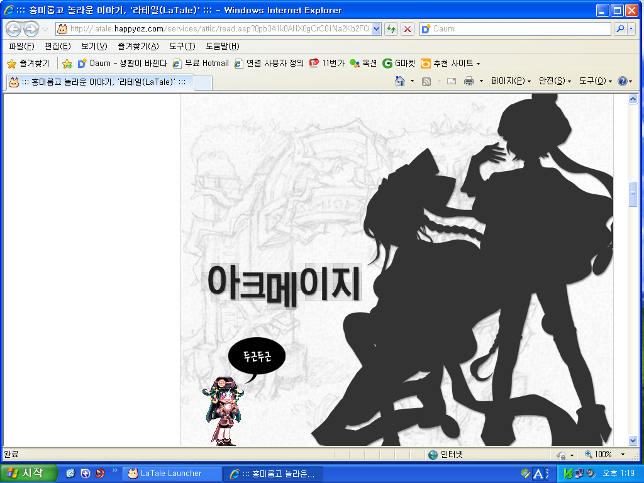
Task: Expand the quick launch chevron
Action: tap(114, 470)
